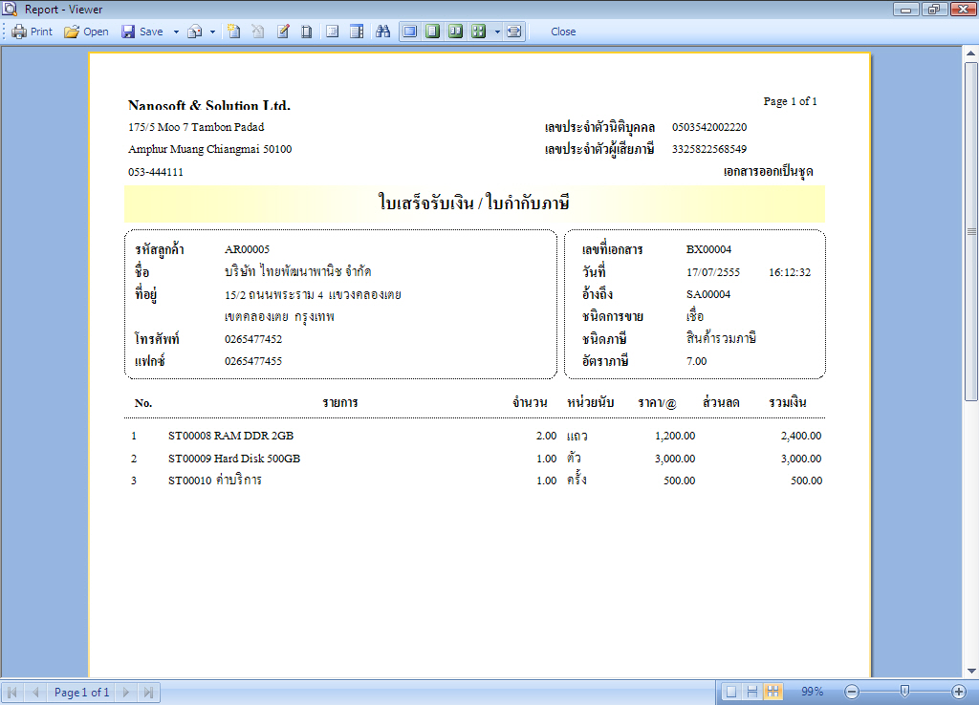979x705 pixels.
Task: Click the yellow receipt title banner text
Action: coord(474,203)
